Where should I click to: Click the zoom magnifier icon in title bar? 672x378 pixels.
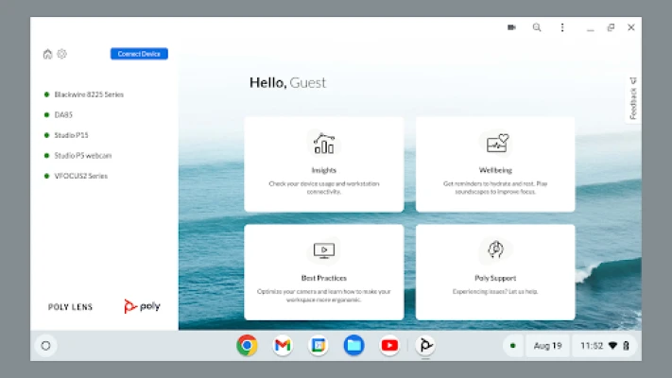click(537, 27)
